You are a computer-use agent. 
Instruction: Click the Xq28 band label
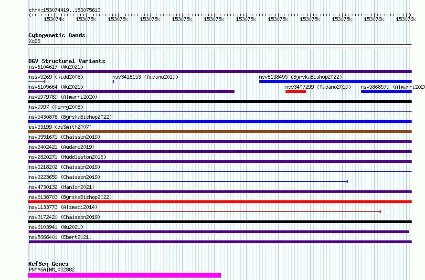[34, 41]
